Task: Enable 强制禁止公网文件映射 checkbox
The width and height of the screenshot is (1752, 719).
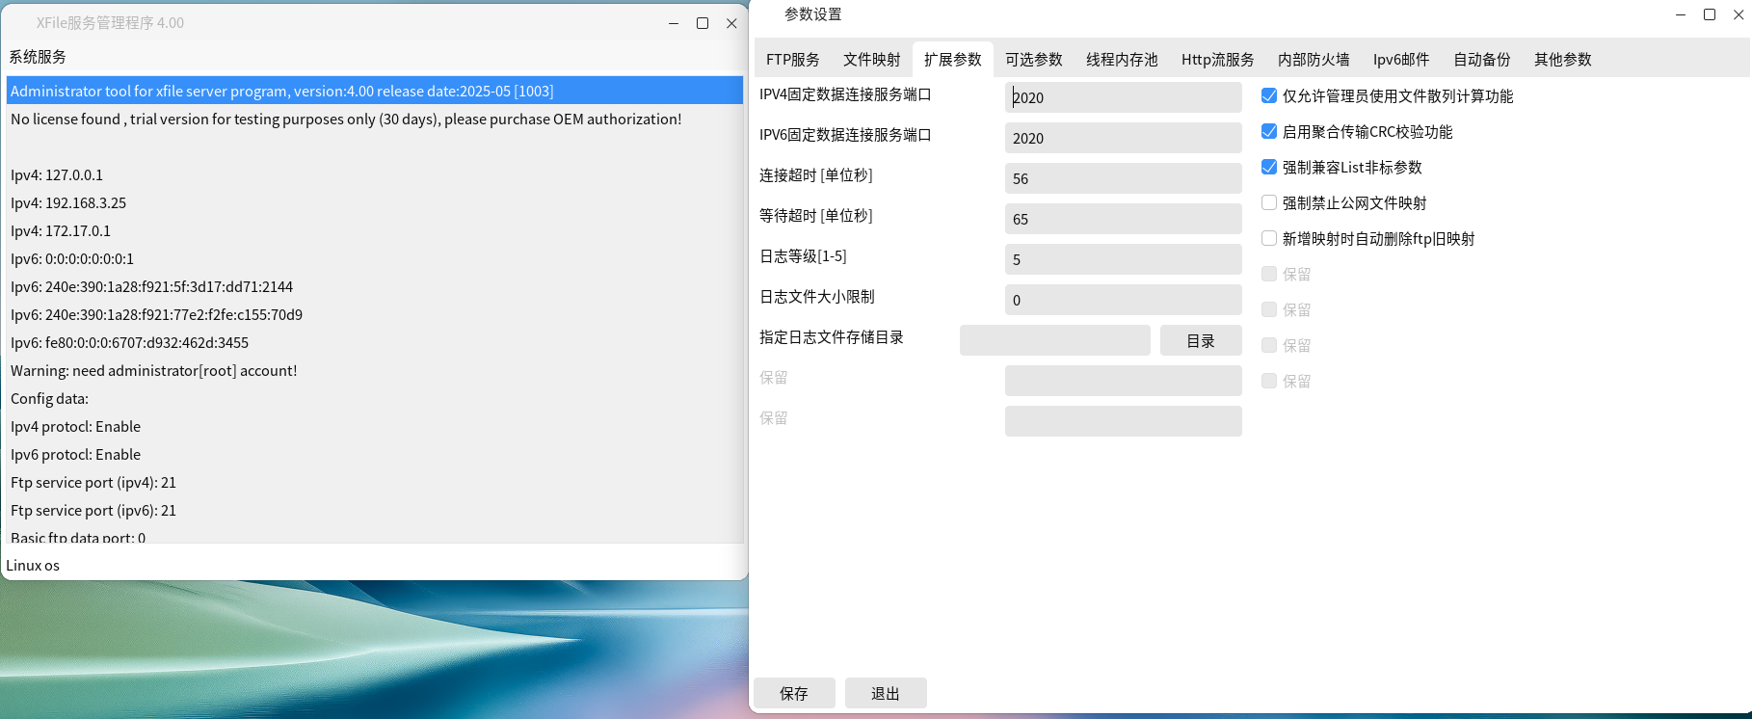Action: pyautogui.click(x=1269, y=203)
